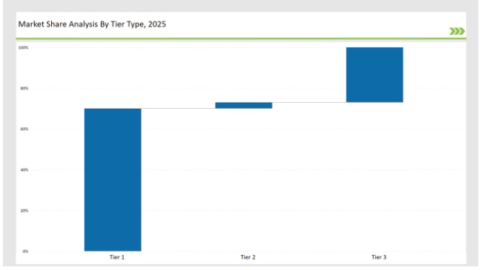Click the green triple-chevron arrow icon

click(457, 31)
